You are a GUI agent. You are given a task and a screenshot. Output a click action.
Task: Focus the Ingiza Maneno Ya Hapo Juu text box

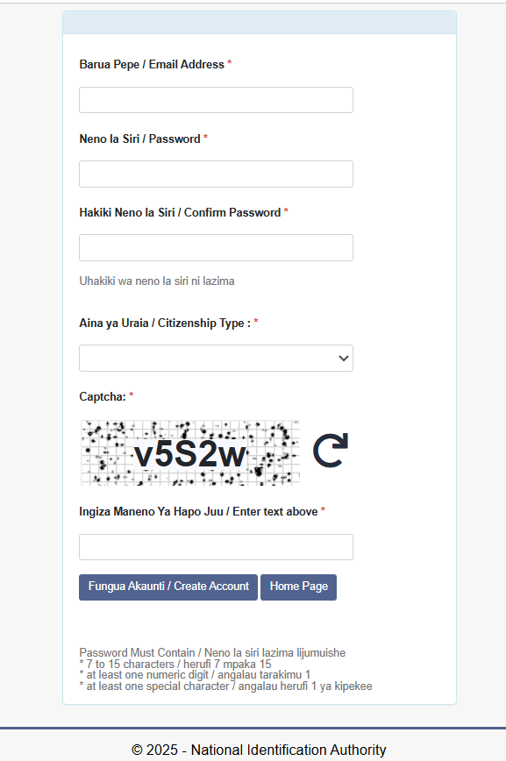tap(216, 546)
